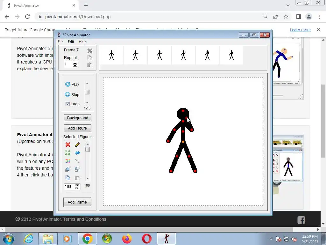Click the zoom magnifier icon in address bar
Screen dimensions: 326x245
point(265,17)
